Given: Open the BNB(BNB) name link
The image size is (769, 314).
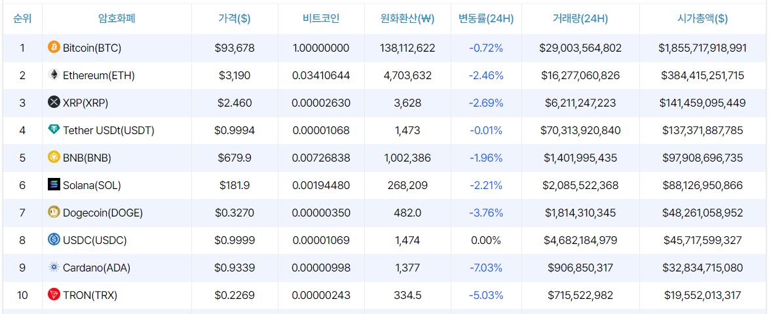Looking at the screenshot, I should tap(87, 158).
